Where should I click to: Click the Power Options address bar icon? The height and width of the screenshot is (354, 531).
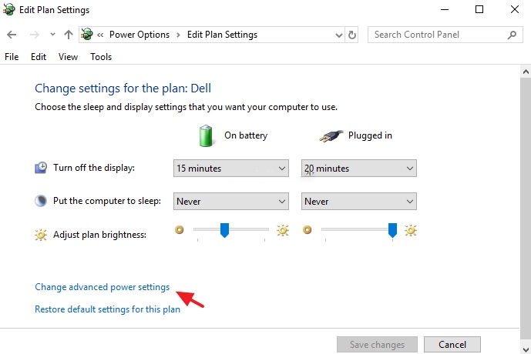(87, 35)
